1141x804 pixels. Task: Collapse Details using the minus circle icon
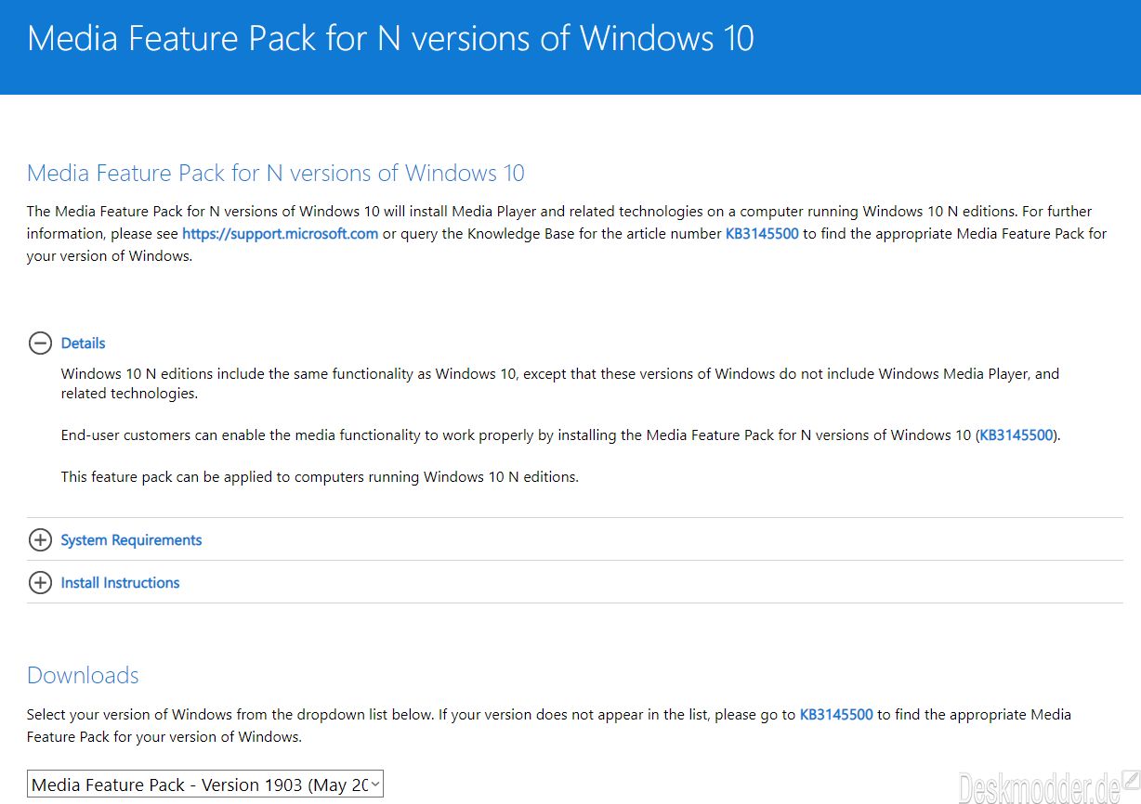point(40,344)
